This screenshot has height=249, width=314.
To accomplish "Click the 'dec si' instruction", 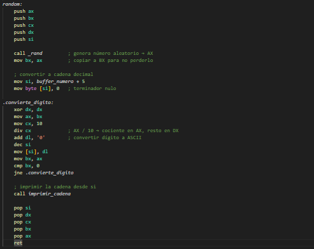I will tap(22, 144).
